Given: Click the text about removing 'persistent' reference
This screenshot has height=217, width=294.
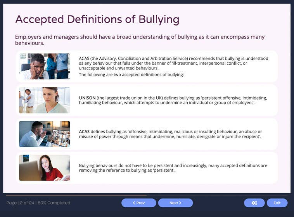Looking at the screenshot, I should tap(173, 168).
